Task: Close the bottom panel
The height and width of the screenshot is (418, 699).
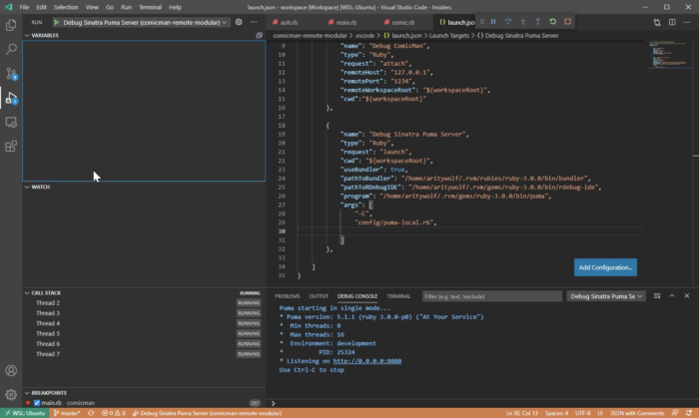Action: 687,296
